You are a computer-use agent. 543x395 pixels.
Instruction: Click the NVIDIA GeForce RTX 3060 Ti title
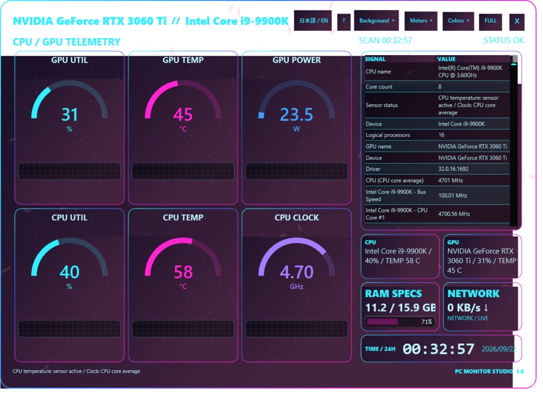coord(91,21)
